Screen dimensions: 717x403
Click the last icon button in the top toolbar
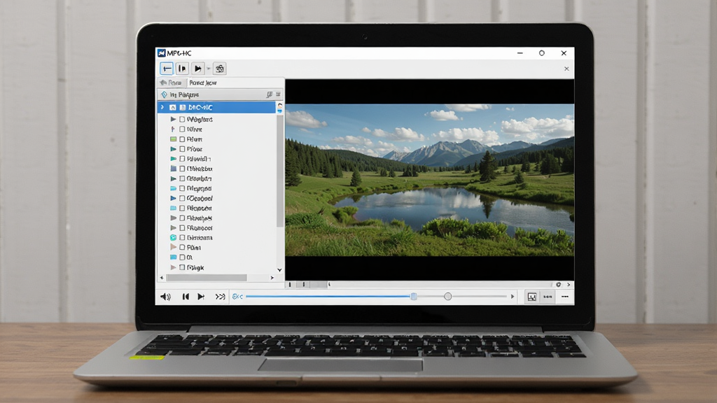(x=220, y=69)
